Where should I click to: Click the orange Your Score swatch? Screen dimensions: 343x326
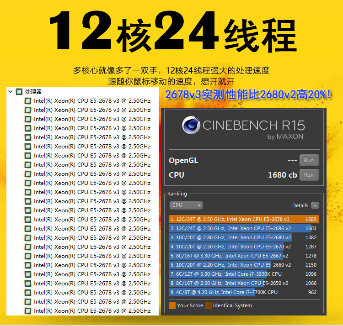pyautogui.click(x=172, y=305)
